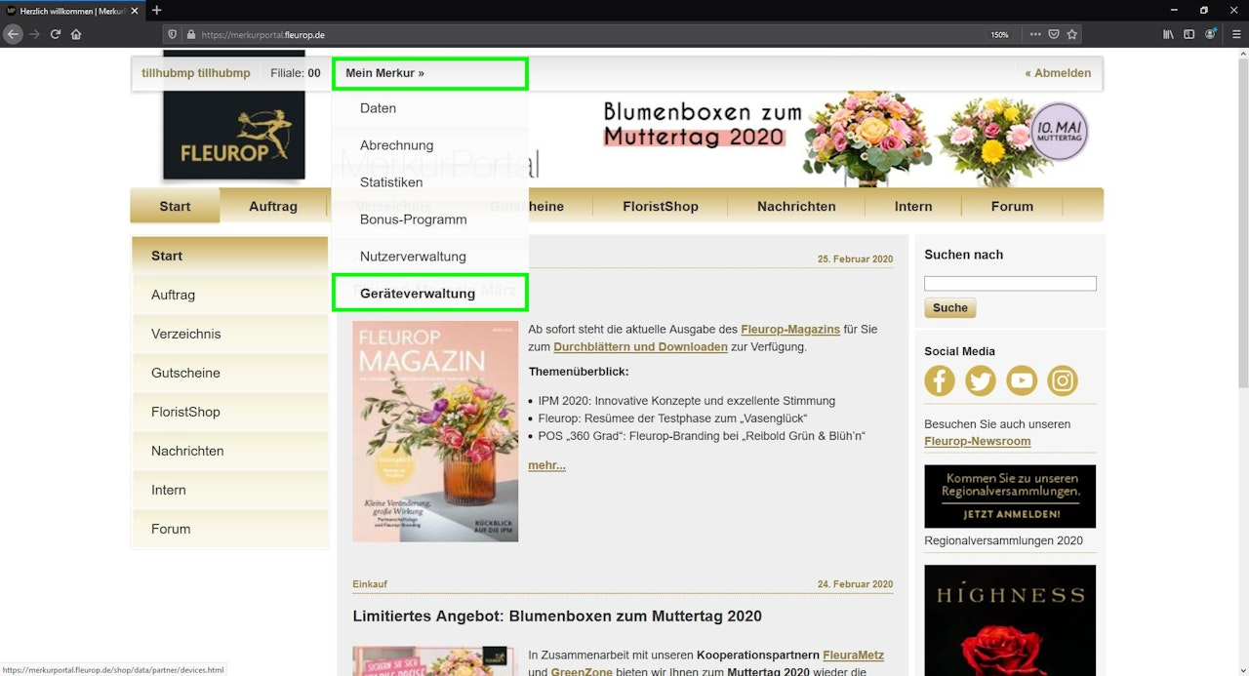This screenshot has height=676, width=1249.
Task: Select Start in left sidebar
Action: pos(230,256)
